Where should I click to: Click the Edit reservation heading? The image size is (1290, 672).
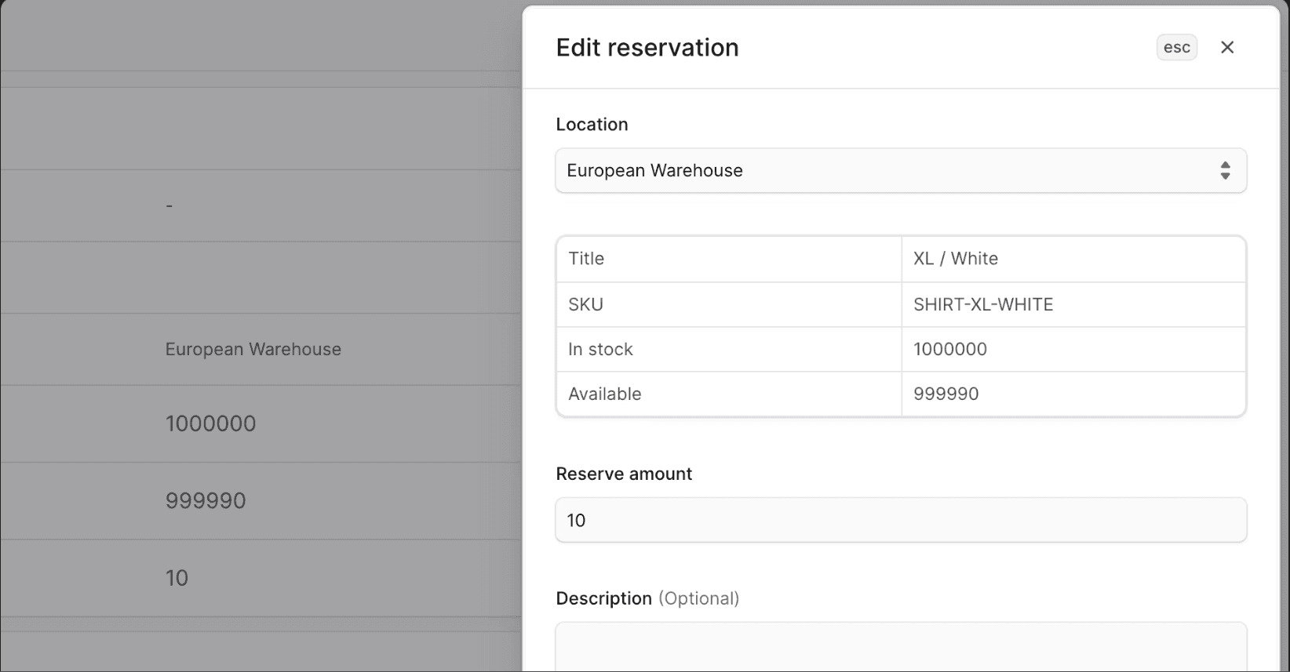point(647,48)
